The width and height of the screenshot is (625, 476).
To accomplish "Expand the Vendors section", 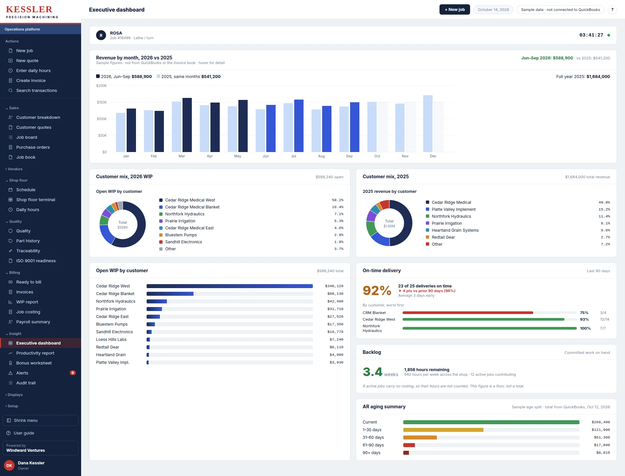I will click(x=14, y=169).
